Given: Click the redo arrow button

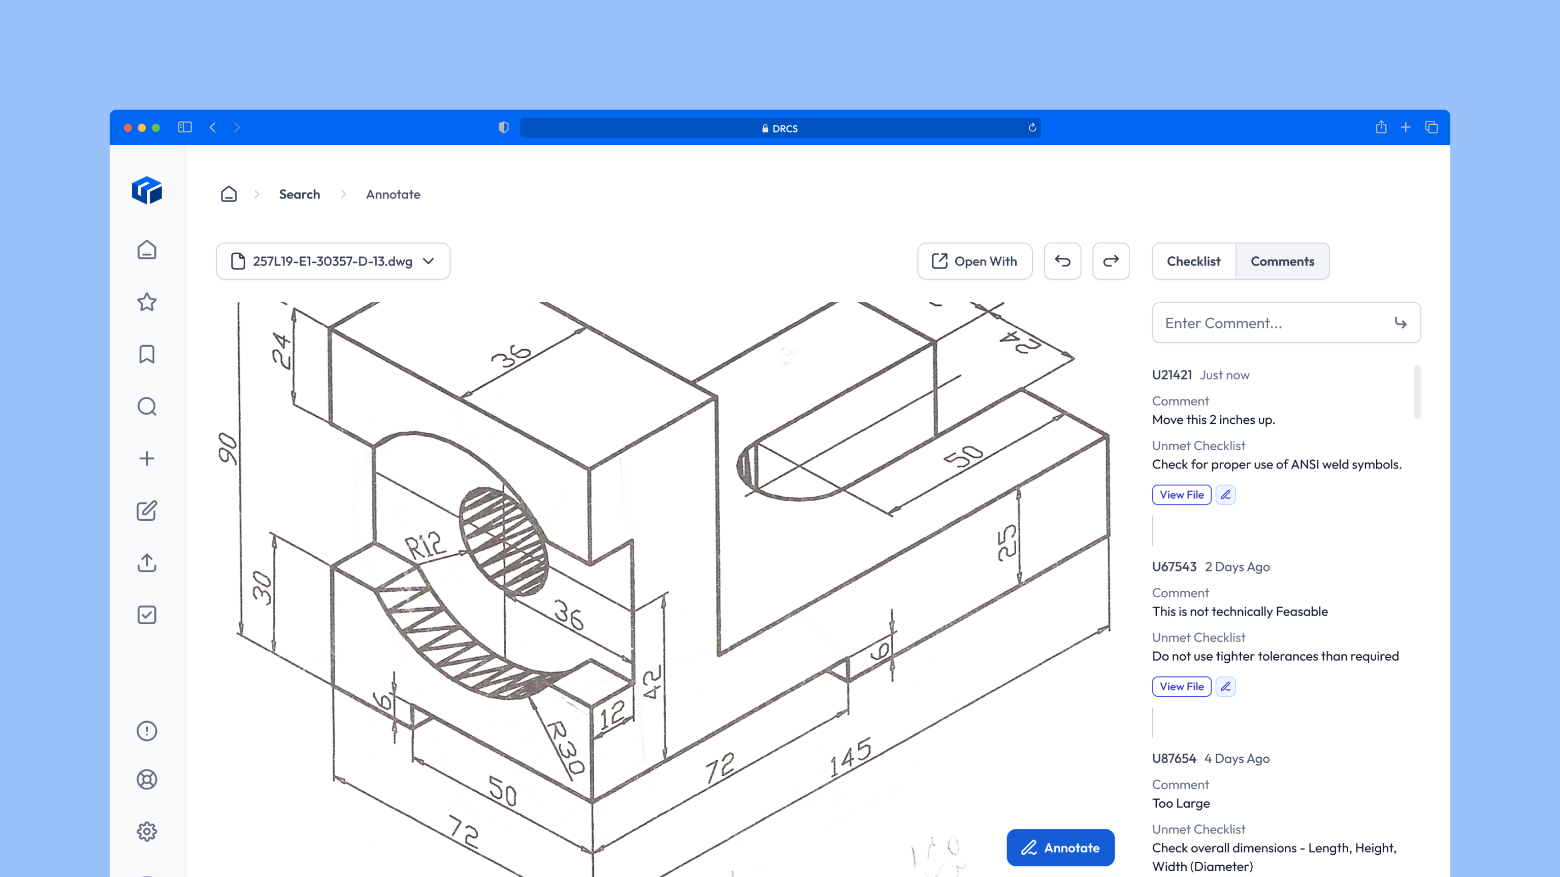Looking at the screenshot, I should pos(1111,261).
